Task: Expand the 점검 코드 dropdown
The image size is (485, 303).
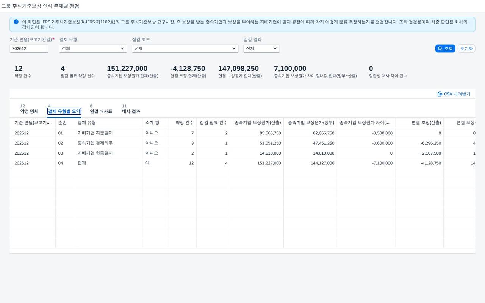Action: (234, 48)
